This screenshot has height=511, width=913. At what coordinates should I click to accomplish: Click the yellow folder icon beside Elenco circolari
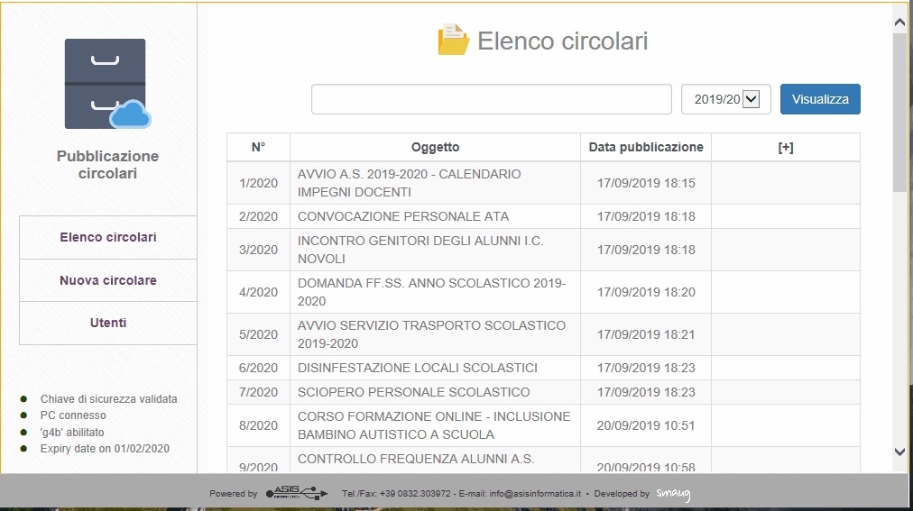pos(453,40)
